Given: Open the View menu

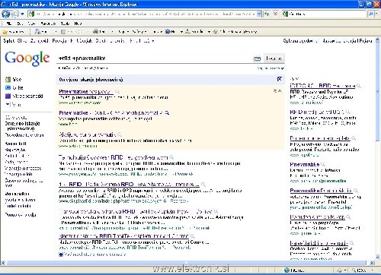Looking at the screenshot, I should pos(31,24).
